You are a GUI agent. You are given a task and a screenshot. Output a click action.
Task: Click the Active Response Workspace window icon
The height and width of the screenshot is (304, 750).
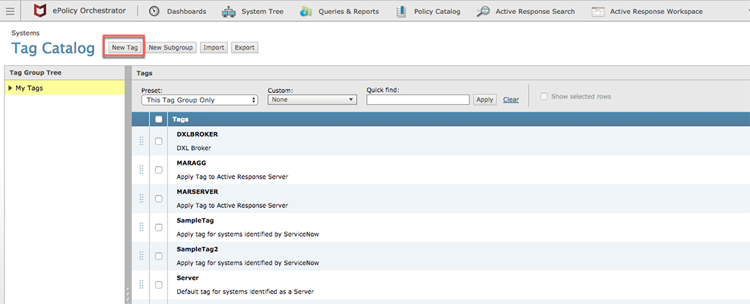coord(598,12)
